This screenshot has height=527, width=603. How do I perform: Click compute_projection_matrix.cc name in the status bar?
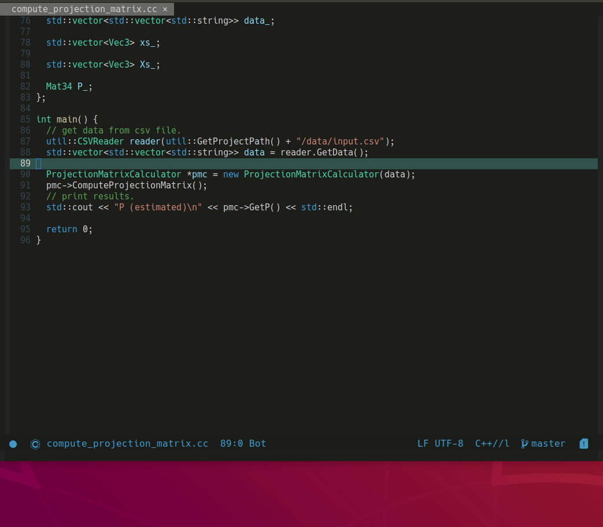(128, 443)
